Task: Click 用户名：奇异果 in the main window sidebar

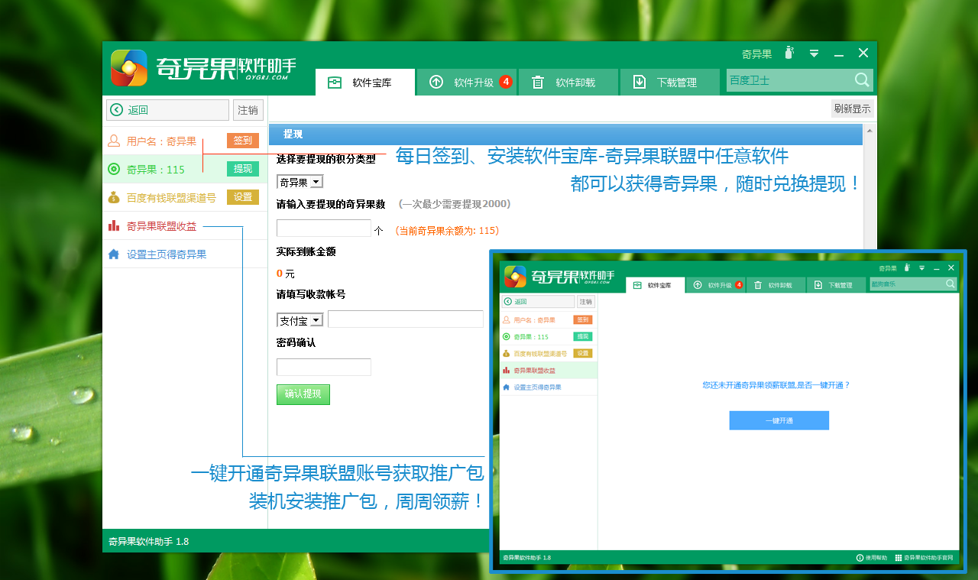Action: pyautogui.click(x=161, y=141)
